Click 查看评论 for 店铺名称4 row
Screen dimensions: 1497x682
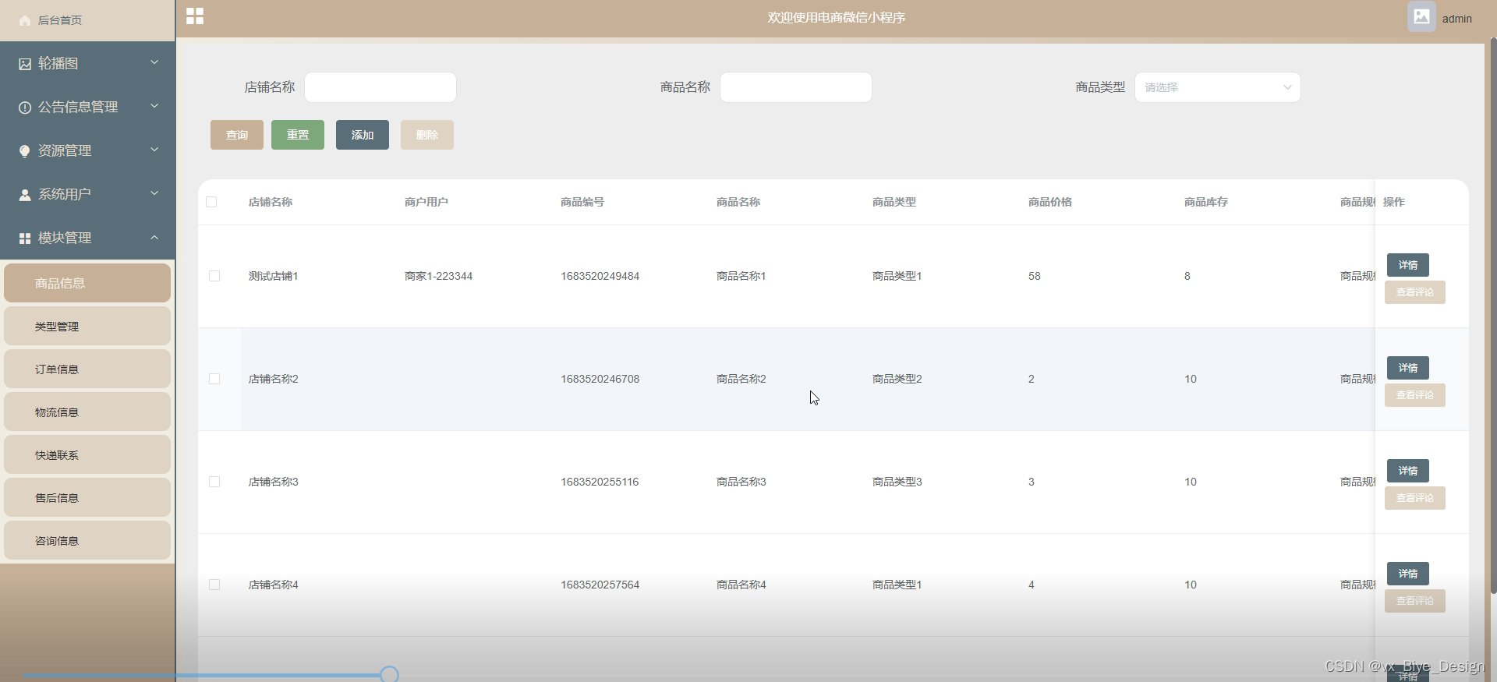click(1415, 601)
